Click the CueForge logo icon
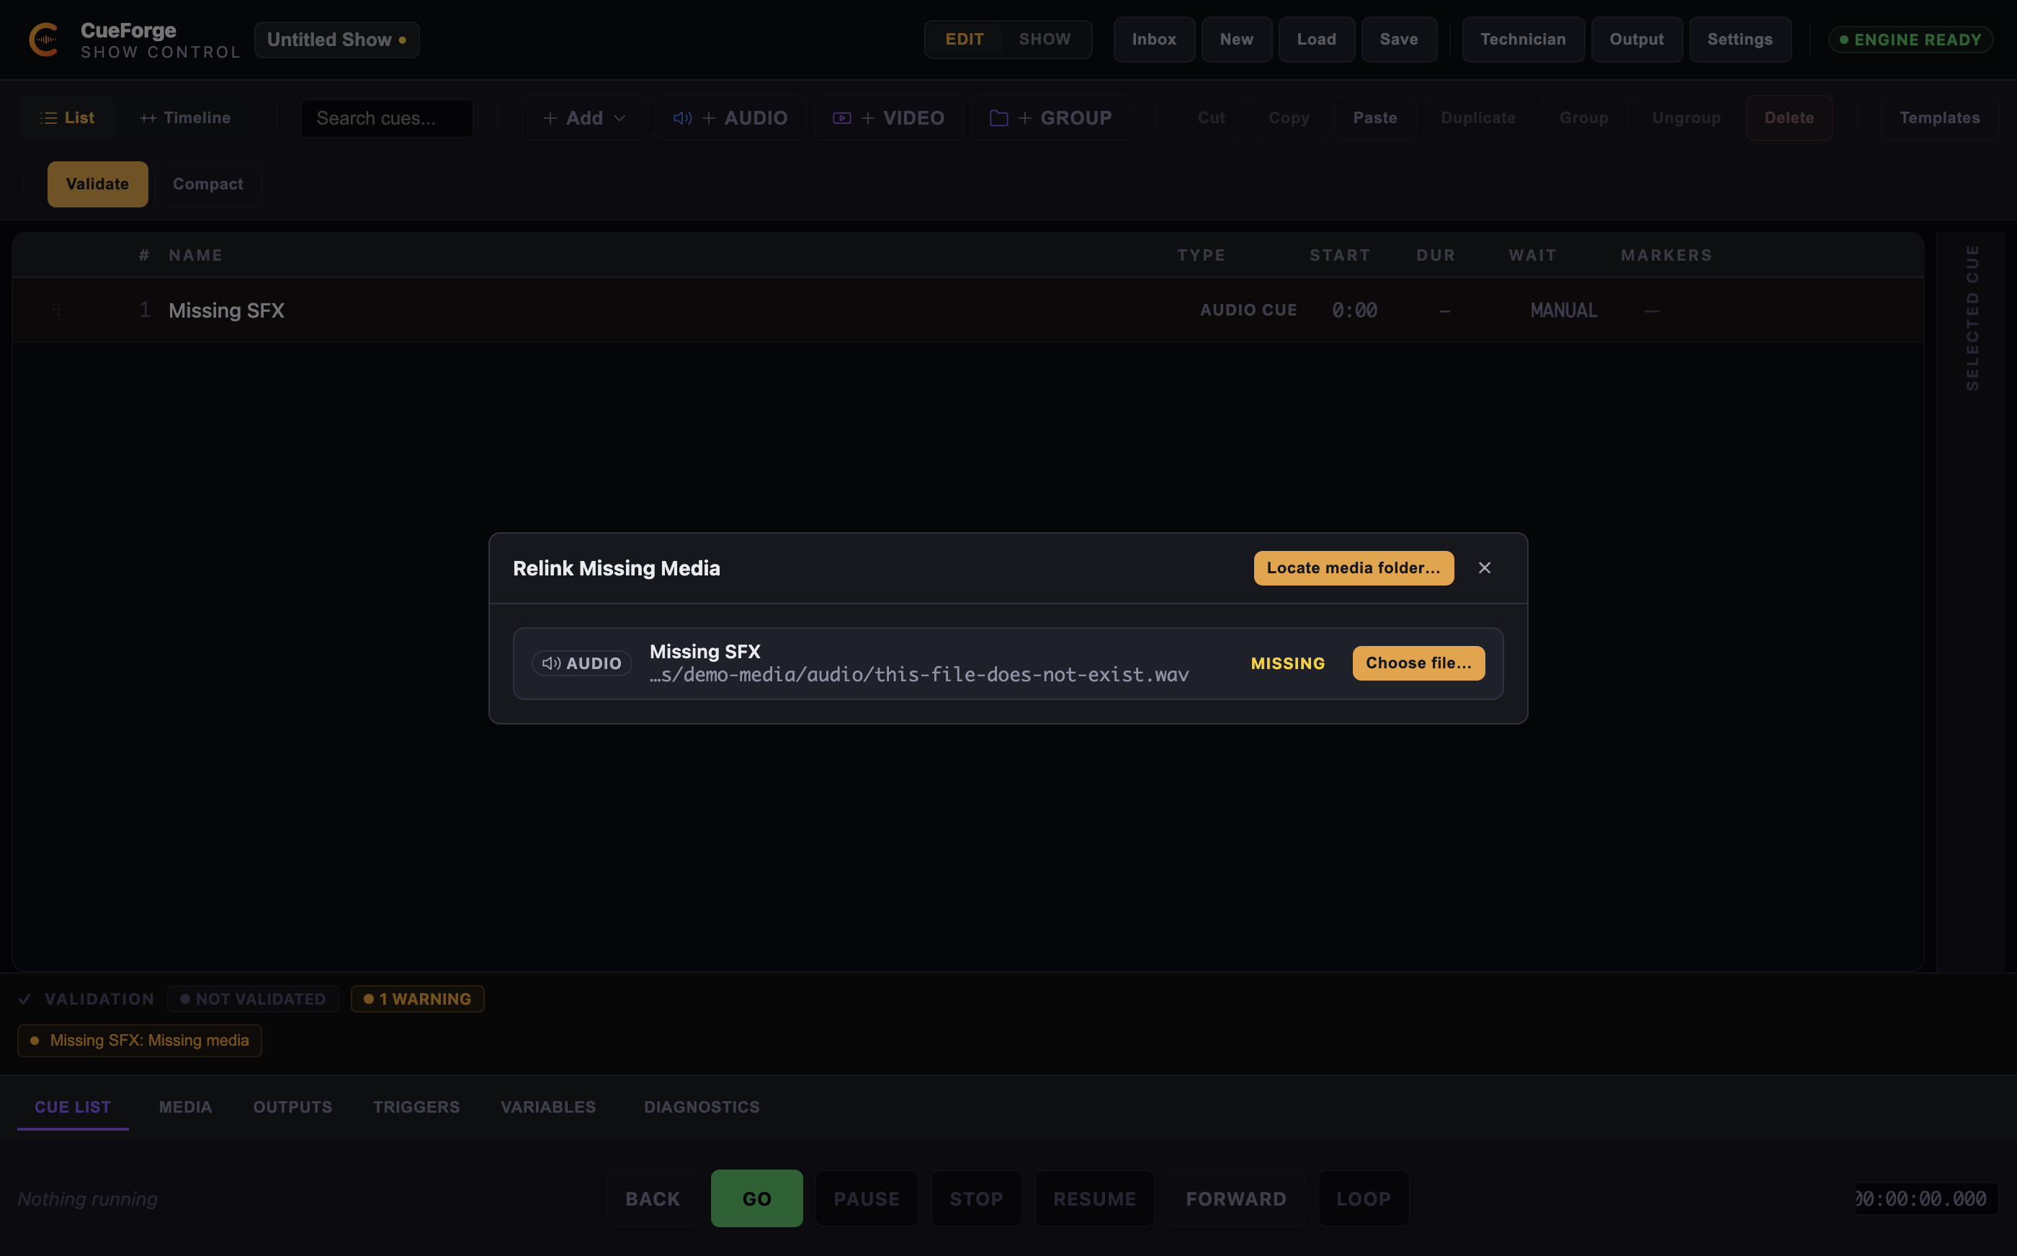Image resolution: width=2017 pixels, height=1256 pixels. tap(43, 39)
